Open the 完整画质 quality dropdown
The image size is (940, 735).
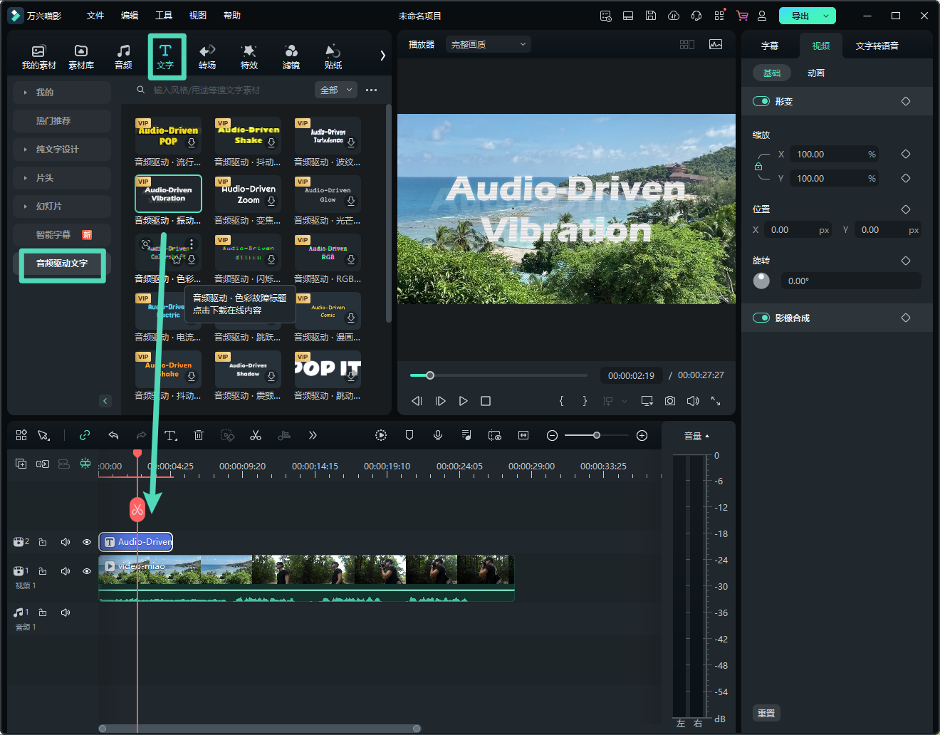489,44
